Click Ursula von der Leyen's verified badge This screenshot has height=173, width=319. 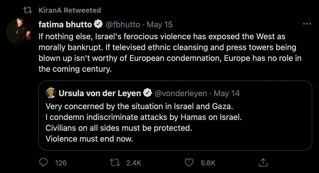click(x=147, y=93)
